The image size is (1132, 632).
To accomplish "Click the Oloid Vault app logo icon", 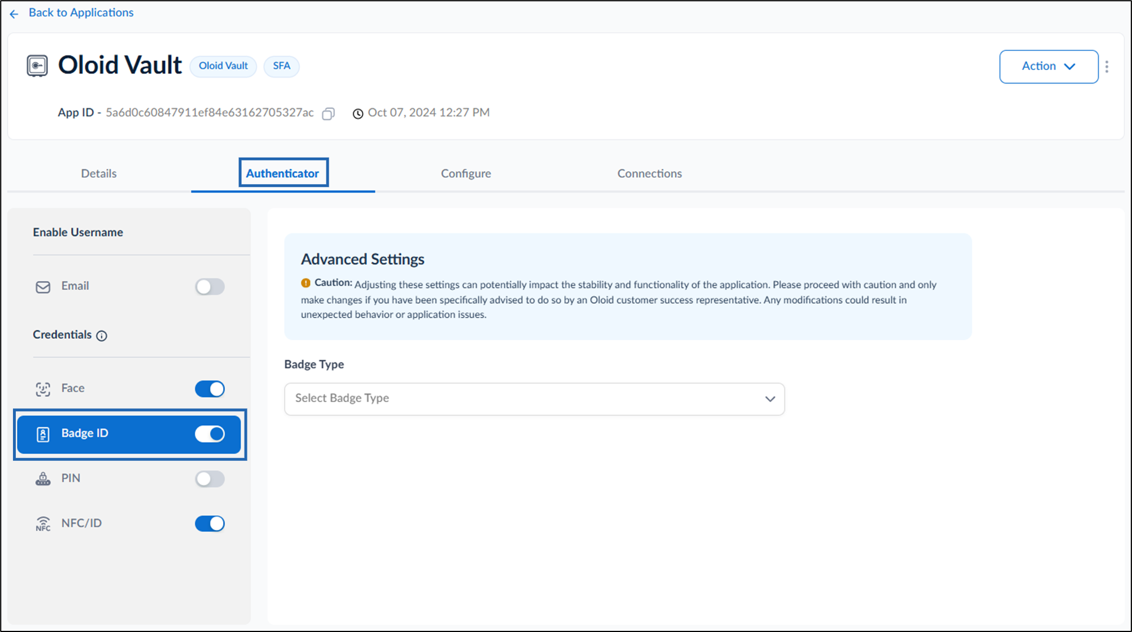I will [37, 66].
